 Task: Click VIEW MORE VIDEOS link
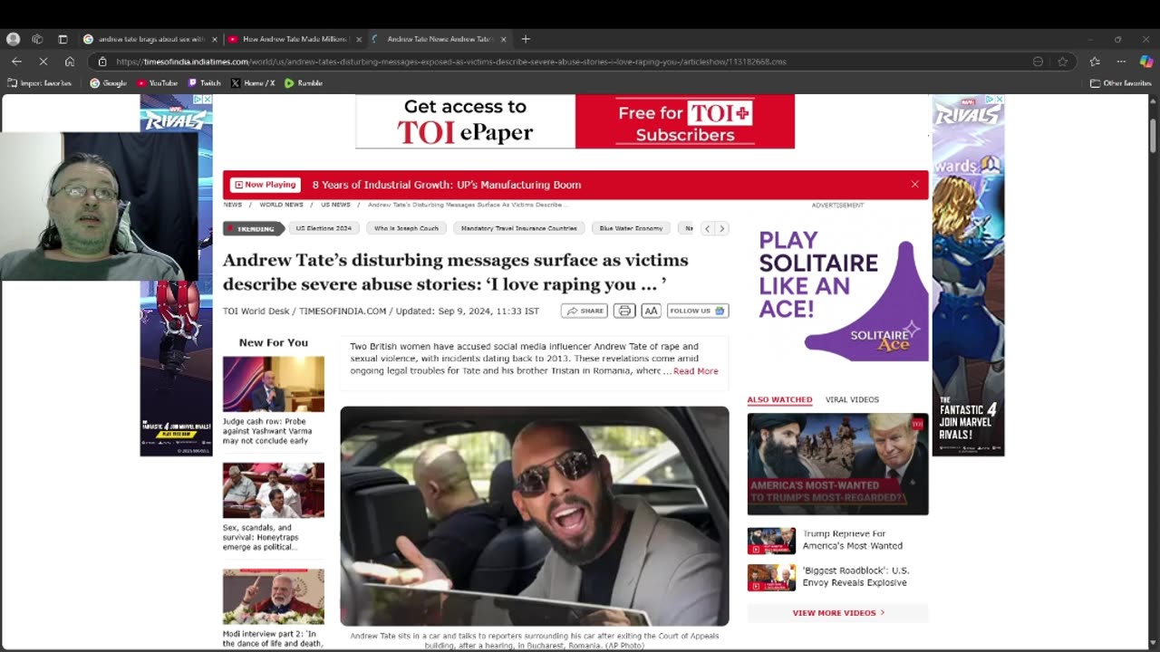coord(838,613)
